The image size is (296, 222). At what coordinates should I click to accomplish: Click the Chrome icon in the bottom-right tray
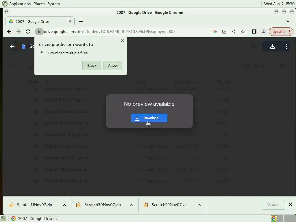click(274, 219)
